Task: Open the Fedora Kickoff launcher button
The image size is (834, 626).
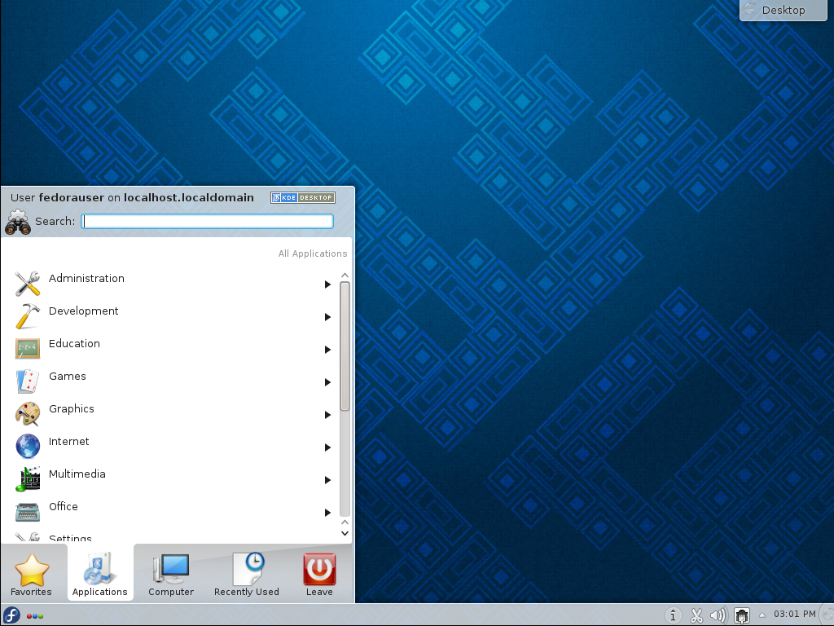Action: click(11, 615)
